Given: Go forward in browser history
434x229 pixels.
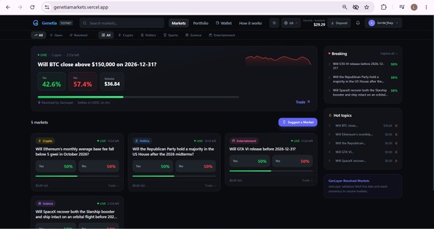Looking at the screenshot, I should click(20, 7).
